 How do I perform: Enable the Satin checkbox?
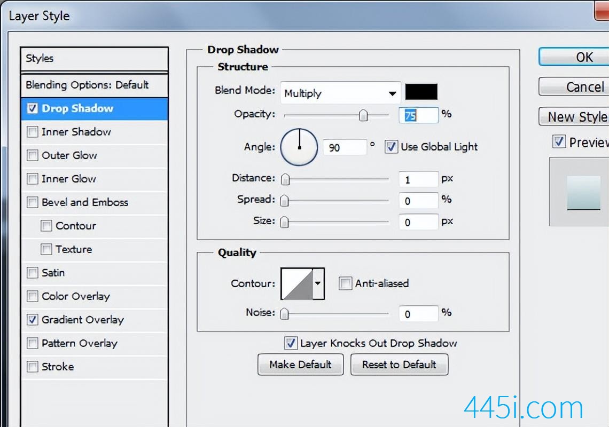(32, 273)
